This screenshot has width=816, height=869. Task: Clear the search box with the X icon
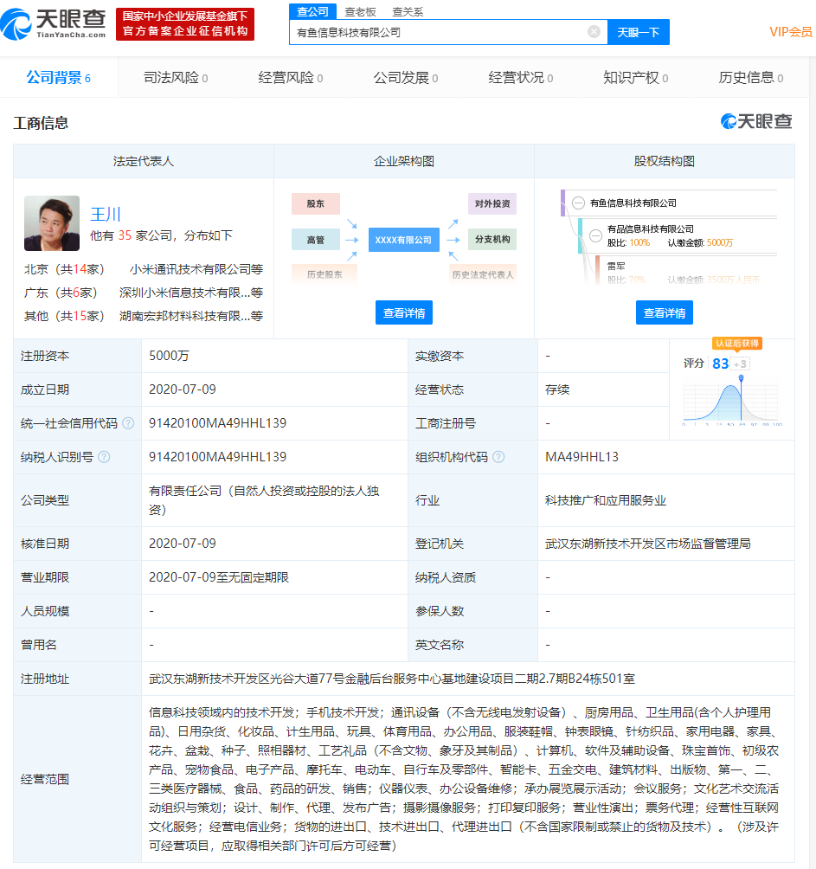(x=594, y=32)
